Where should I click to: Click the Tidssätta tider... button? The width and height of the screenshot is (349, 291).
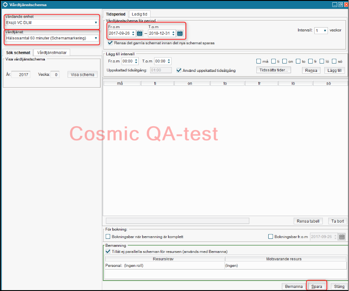(x=273, y=70)
